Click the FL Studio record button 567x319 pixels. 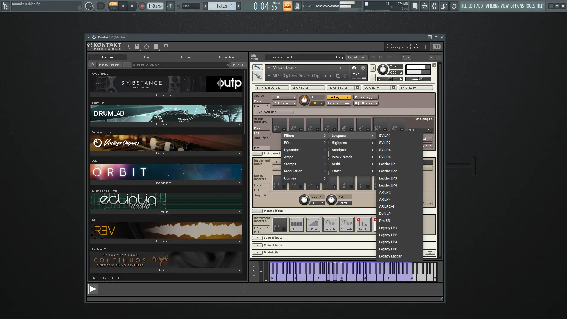[x=142, y=6]
